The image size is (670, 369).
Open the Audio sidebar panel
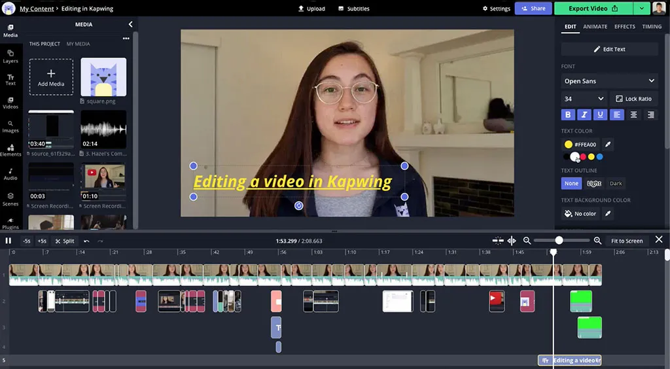10,173
